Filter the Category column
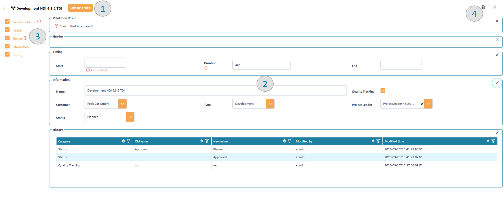This screenshot has width=504, height=198. click(x=129, y=141)
